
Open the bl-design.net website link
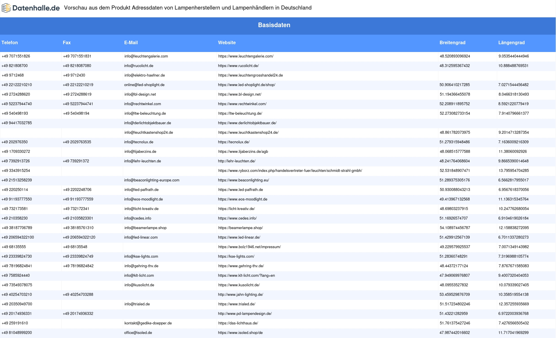(240, 94)
